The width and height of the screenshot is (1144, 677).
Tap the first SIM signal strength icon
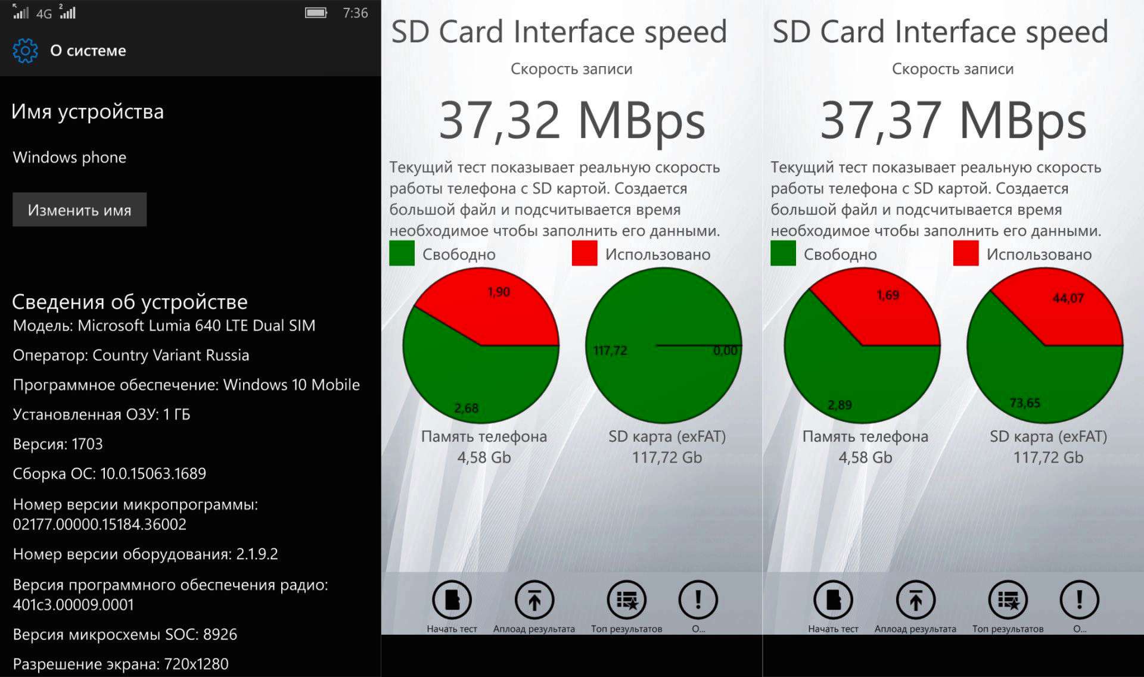point(21,13)
